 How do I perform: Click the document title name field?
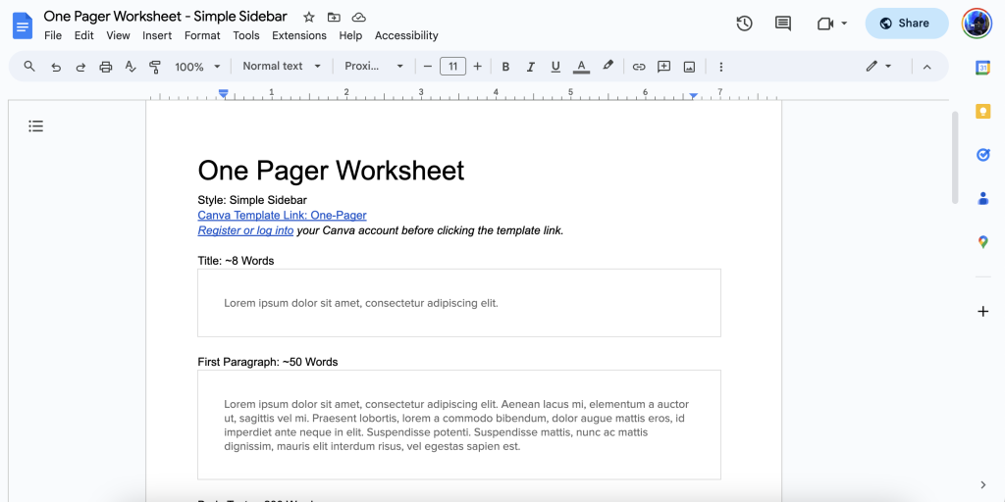[x=165, y=17]
